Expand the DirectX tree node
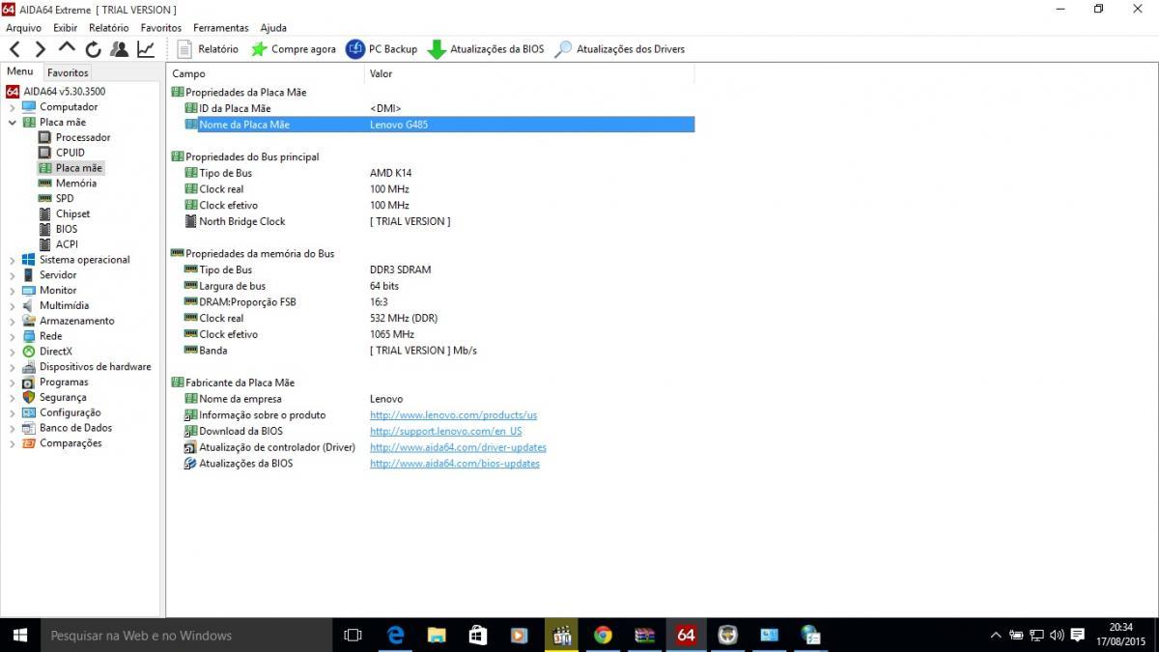The height and width of the screenshot is (652, 1159). click(12, 352)
